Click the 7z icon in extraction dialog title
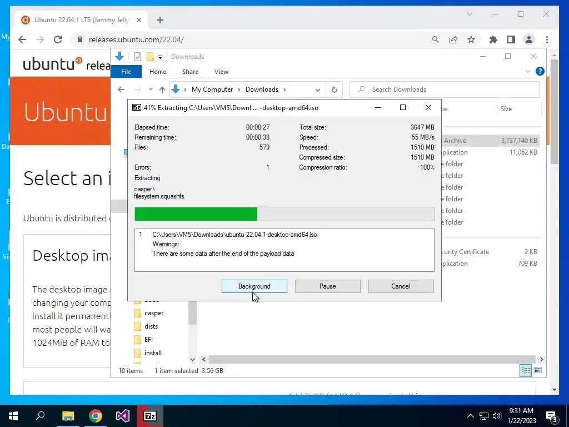This screenshot has width=569, height=427. point(137,107)
